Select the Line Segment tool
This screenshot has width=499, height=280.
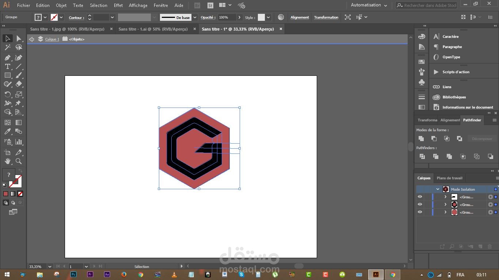click(19, 66)
